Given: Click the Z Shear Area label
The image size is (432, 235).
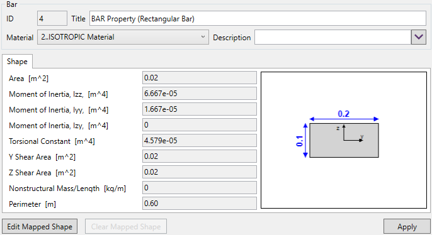Looking at the screenshot, I should coord(42,172).
